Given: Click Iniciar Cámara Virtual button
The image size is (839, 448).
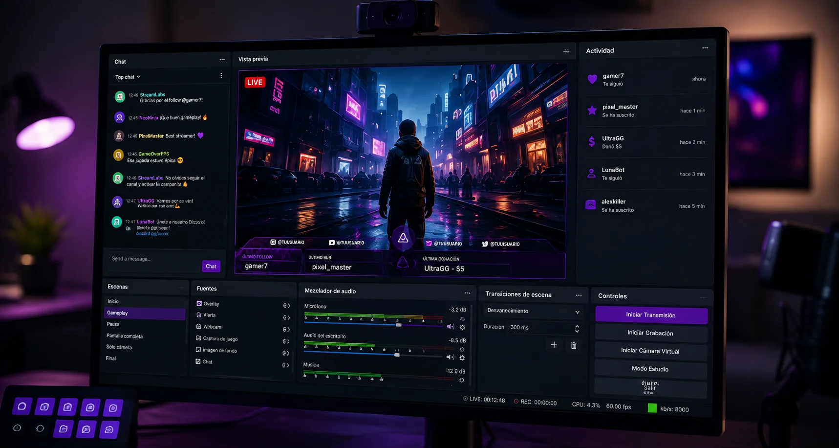Looking at the screenshot, I should point(650,351).
